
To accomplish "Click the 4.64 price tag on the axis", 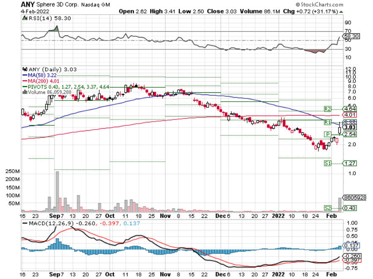I will [349, 109].
